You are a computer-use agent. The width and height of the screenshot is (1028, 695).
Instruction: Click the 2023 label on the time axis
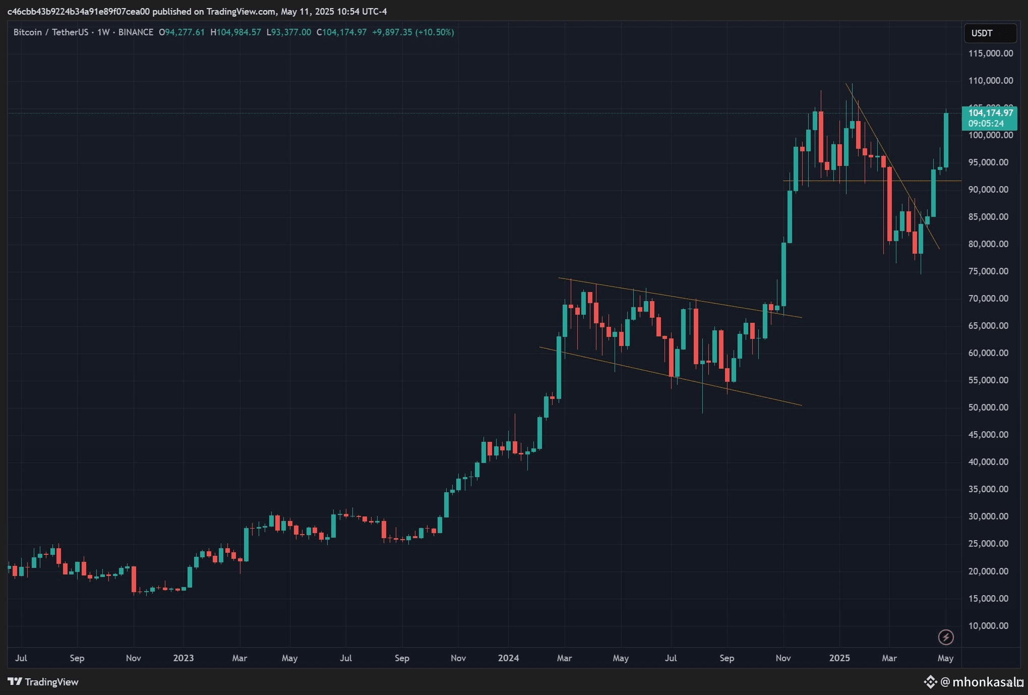[x=184, y=658]
